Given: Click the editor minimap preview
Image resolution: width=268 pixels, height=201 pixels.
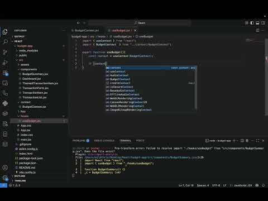Looking at the screenshot, I should pyautogui.click(x=250, y=40).
